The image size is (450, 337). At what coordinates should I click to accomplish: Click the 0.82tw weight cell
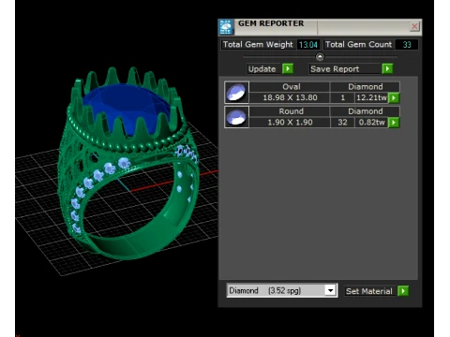(371, 123)
